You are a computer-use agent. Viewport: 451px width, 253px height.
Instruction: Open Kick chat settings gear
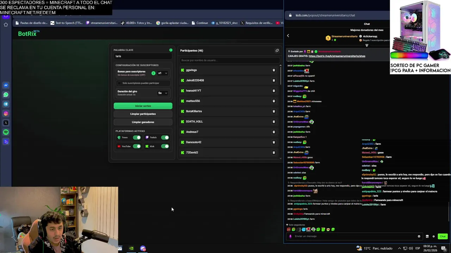[433, 236]
